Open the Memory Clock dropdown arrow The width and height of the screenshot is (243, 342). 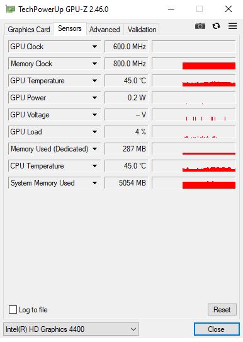tap(94, 64)
